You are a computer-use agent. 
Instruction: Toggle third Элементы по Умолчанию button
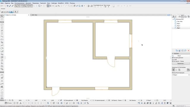[179, 70]
